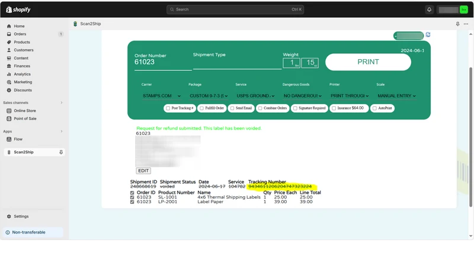The height and width of the screenshot is (266, 474).
Task: Click the Shopify logo
Action: click(18, 9)
